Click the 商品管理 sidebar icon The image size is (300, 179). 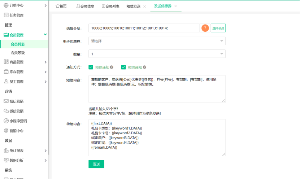[6, 62]
